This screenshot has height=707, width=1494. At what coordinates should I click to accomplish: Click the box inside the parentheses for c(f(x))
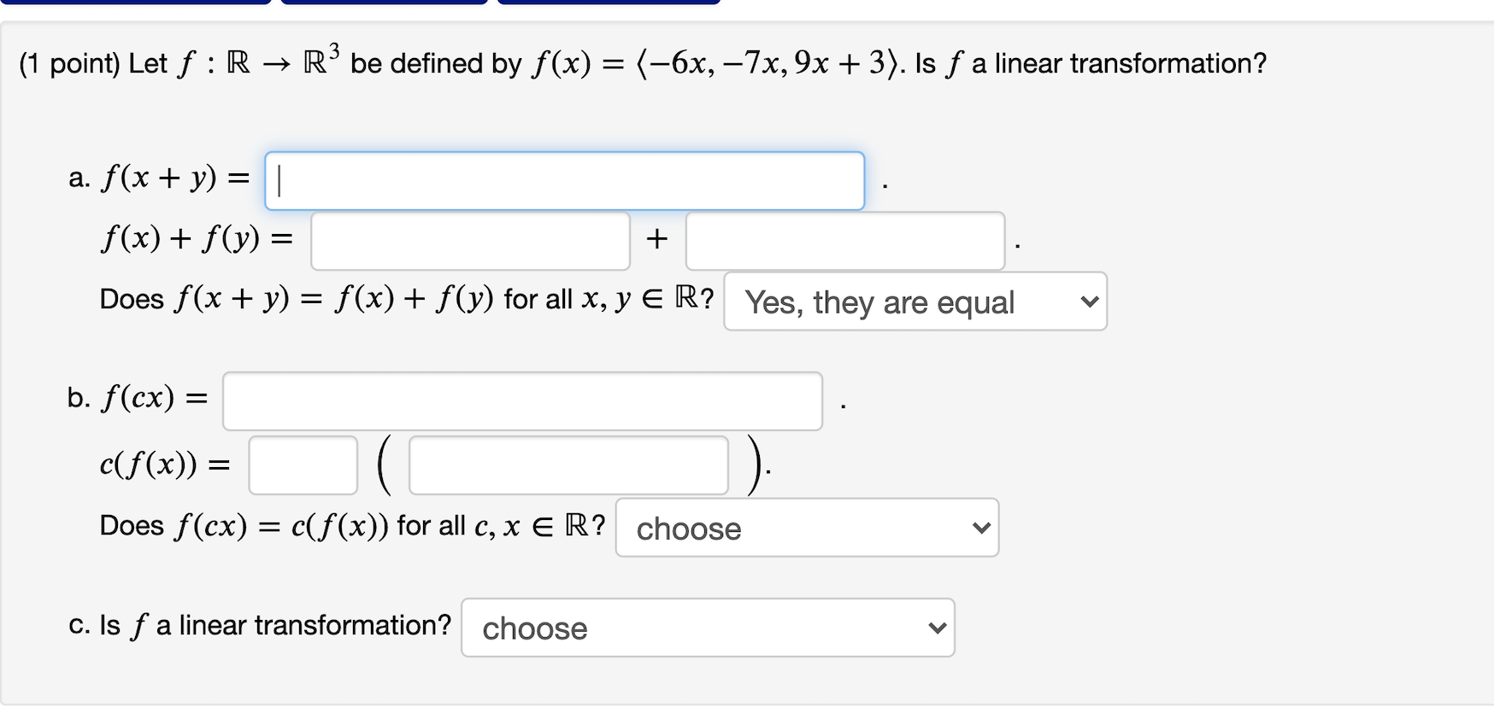click(568, 465)
